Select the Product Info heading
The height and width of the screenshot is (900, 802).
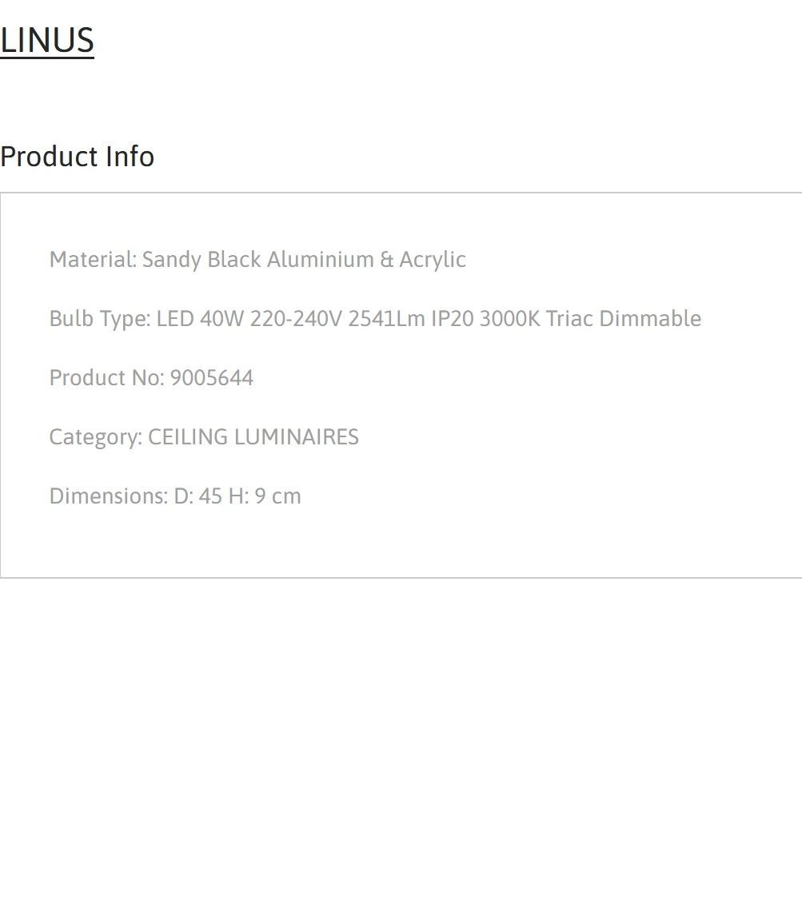click(x=78, y=156)
